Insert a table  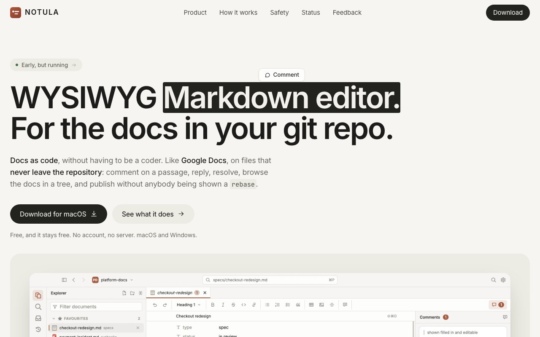[311, 305]
